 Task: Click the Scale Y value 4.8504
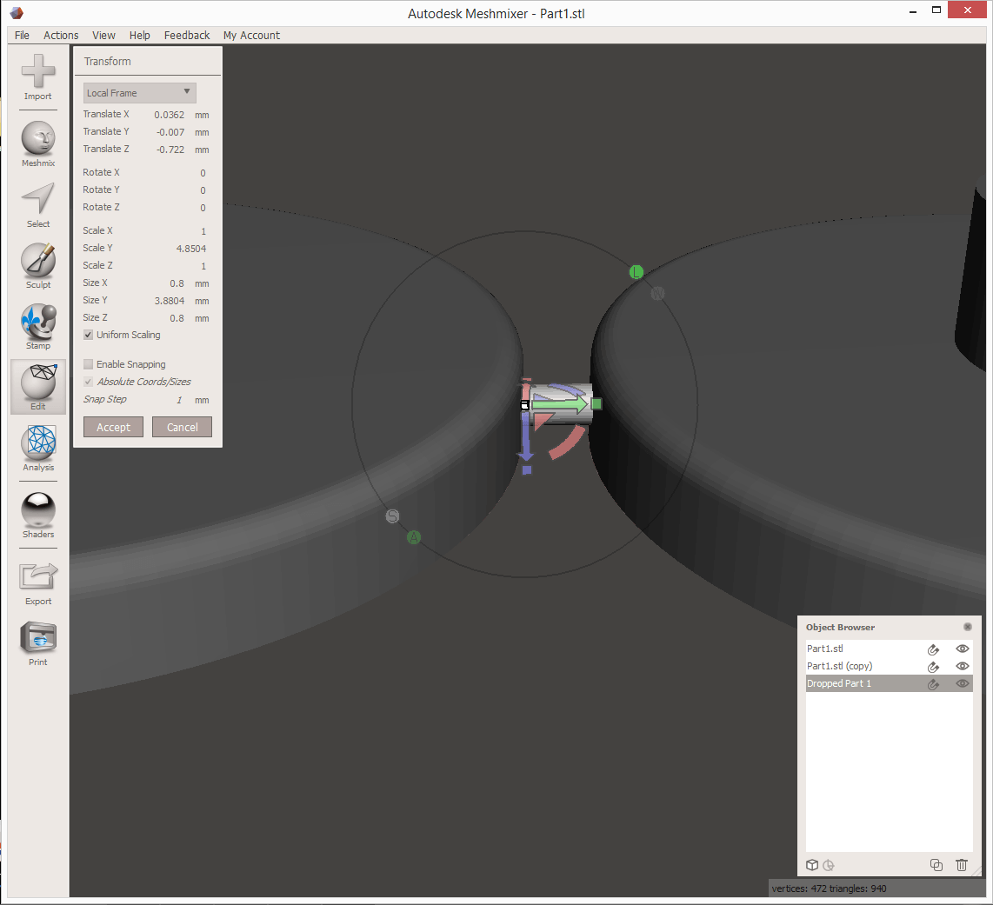click(x=191, y=249)
